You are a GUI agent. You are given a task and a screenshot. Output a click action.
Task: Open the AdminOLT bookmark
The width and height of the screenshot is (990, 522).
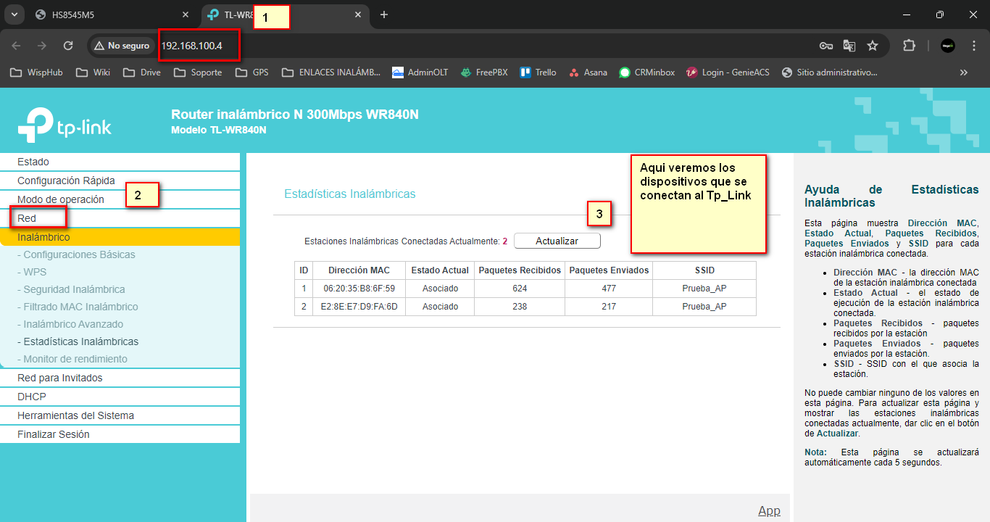click(420, 72)
